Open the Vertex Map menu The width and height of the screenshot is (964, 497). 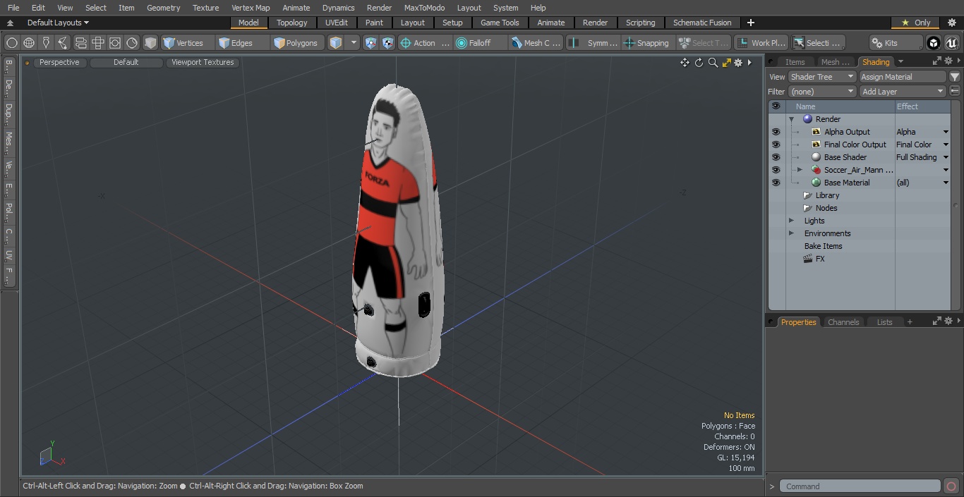[x=251, y=8]
